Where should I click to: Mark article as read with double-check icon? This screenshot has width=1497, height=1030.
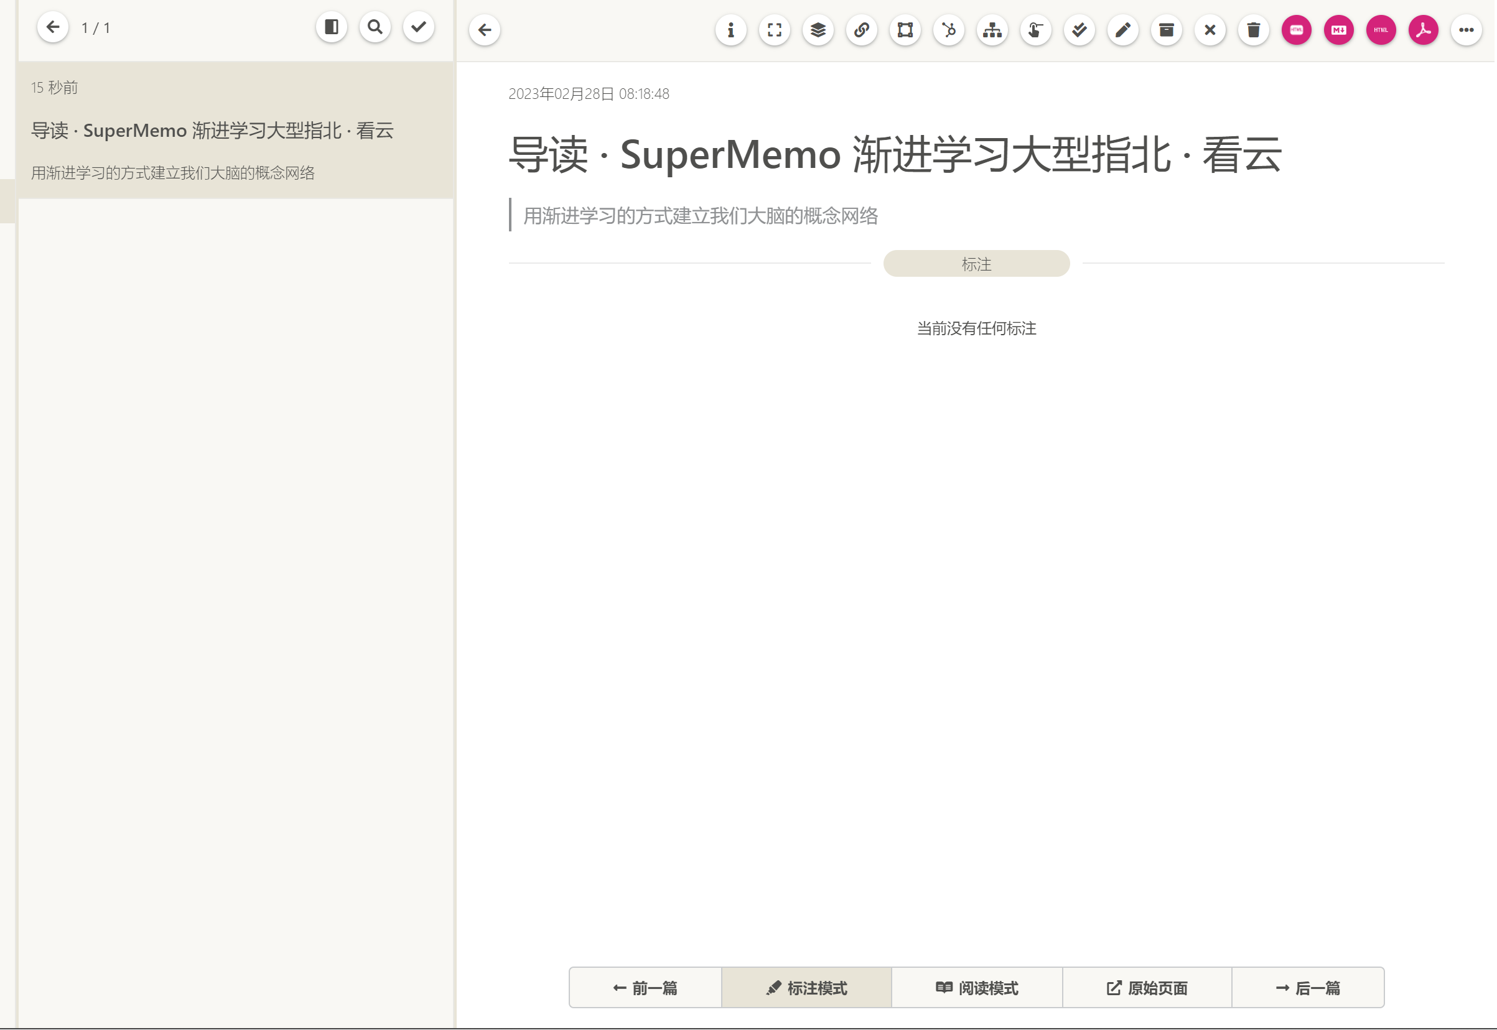click(1079, 30)
